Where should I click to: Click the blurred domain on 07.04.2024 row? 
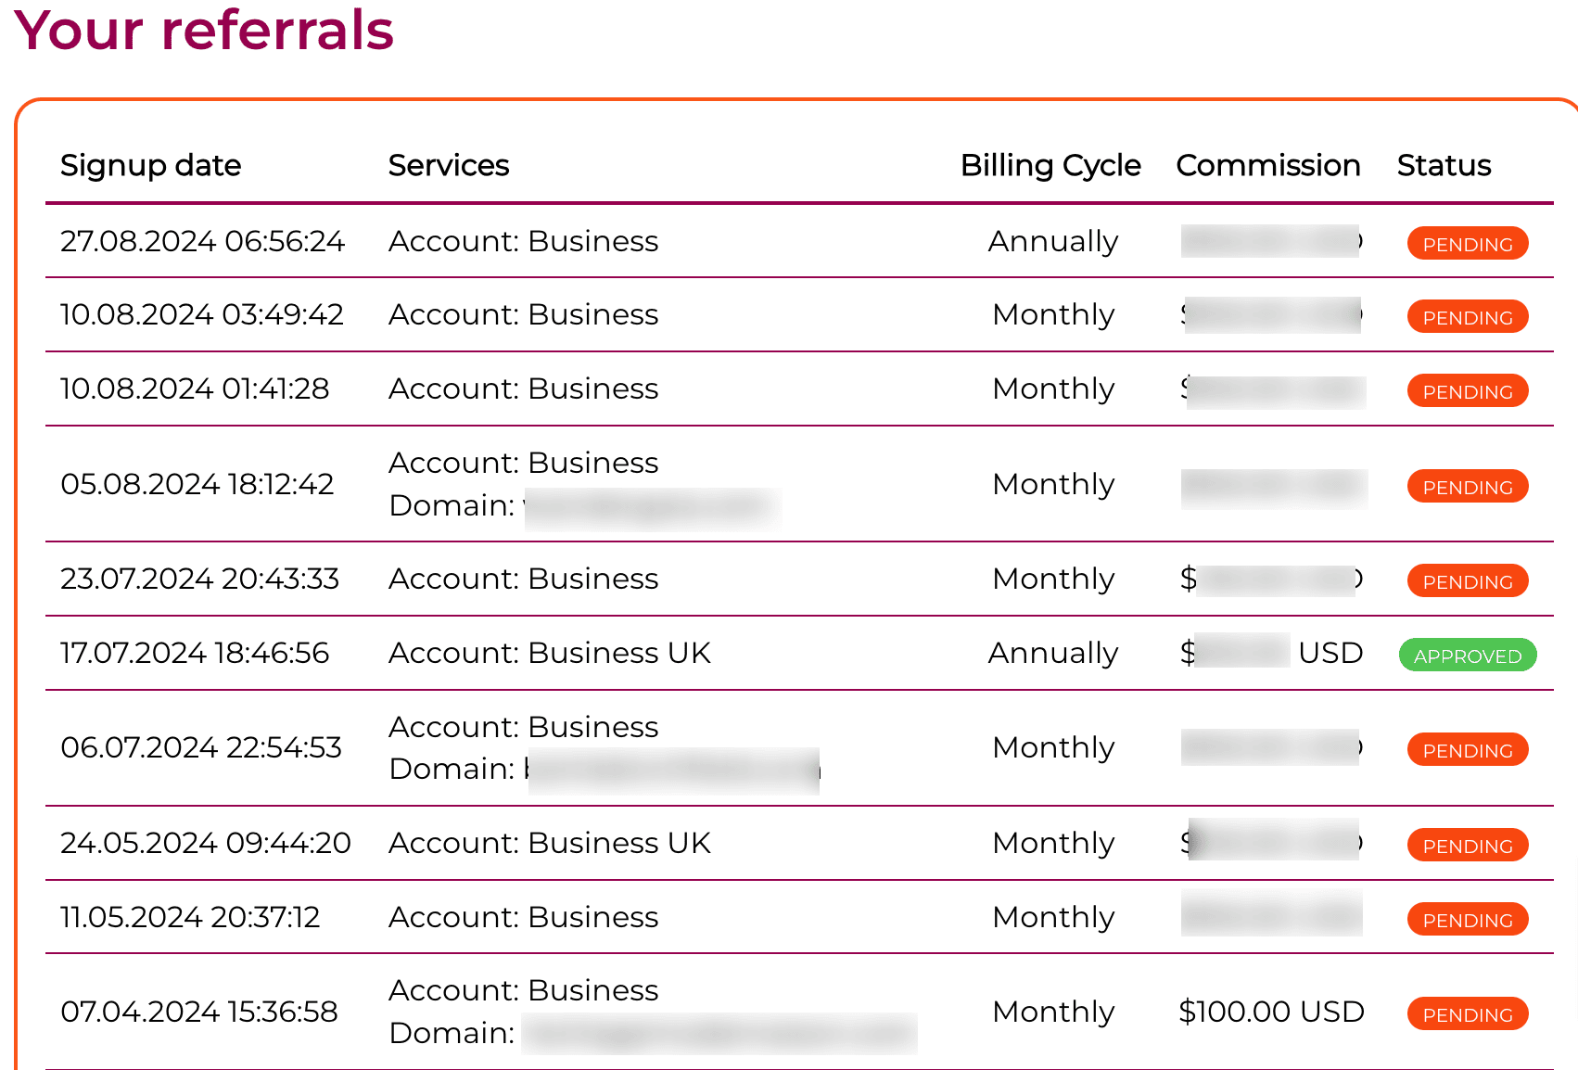coord(719,1034)
